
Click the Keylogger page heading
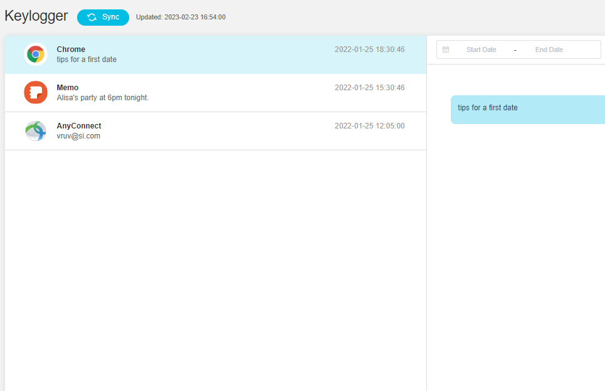tap(36, 16)
